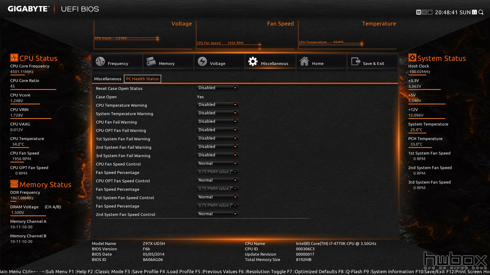Open 2nd System Fan Fail Warning dropdown
This screenshot has height=275, width=490.
(217, 147)
